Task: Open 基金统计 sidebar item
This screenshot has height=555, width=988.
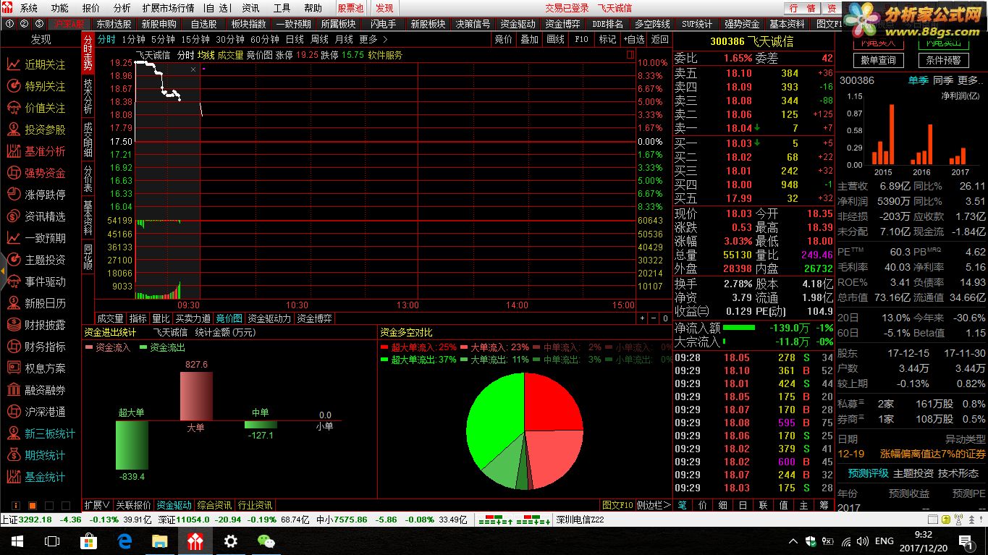Action: point(36,477)
